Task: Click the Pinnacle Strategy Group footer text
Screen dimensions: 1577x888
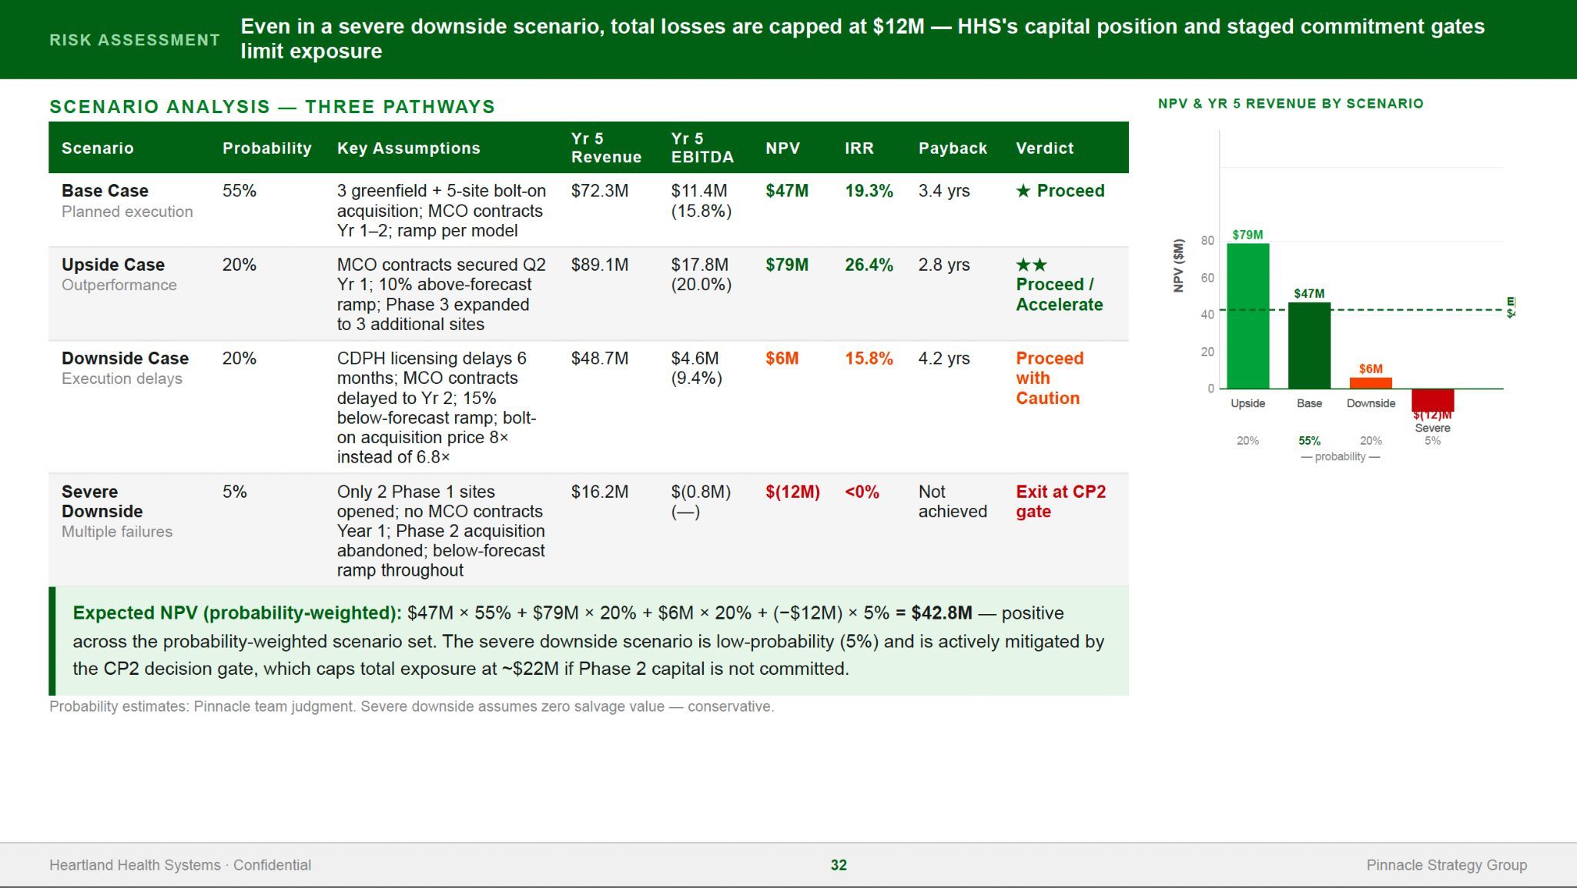Action: click(x=1447, y=865)
